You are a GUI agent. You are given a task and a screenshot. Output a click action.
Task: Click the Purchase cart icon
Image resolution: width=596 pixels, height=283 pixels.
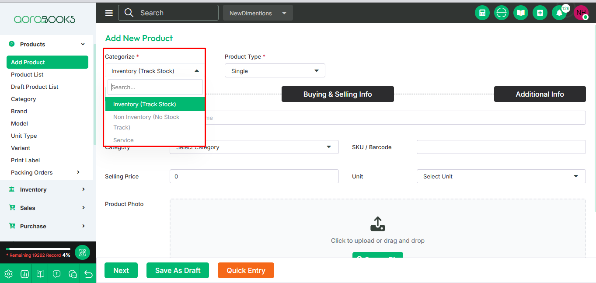(12, 226)
